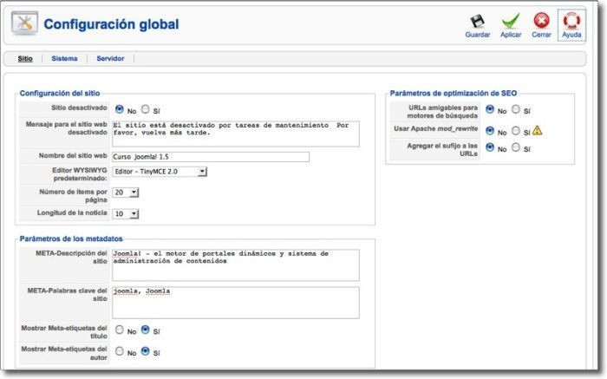Select No for Mostrar Meta-etiquetas del autor
The width and height of the screenshot is (607, 379).
point(120,352)
